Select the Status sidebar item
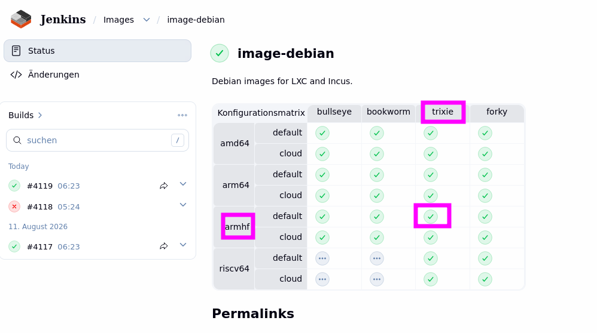The height and width of the screenshot is (333, 597). tap(98, 51)
